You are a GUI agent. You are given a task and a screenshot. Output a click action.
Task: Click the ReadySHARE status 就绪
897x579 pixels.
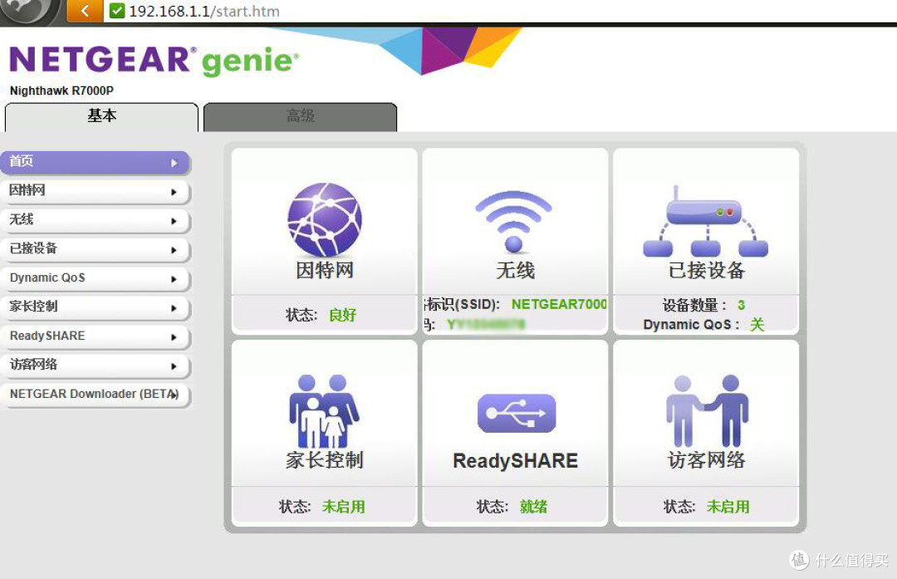click(x=533, y=507)
